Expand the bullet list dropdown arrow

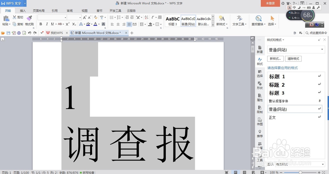pyautogui.click(x=115, y=17)
